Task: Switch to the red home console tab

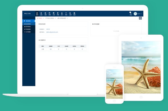Action: pyautogui.click(x=40, y=18)
